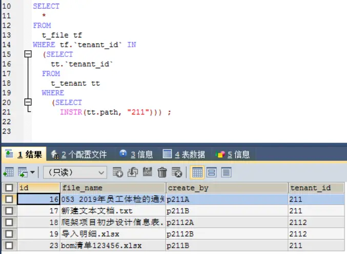The image size is (347, 254).
Task: Open the 3 信息 tab
Action: pyautogui.click(x=136, y=154)
